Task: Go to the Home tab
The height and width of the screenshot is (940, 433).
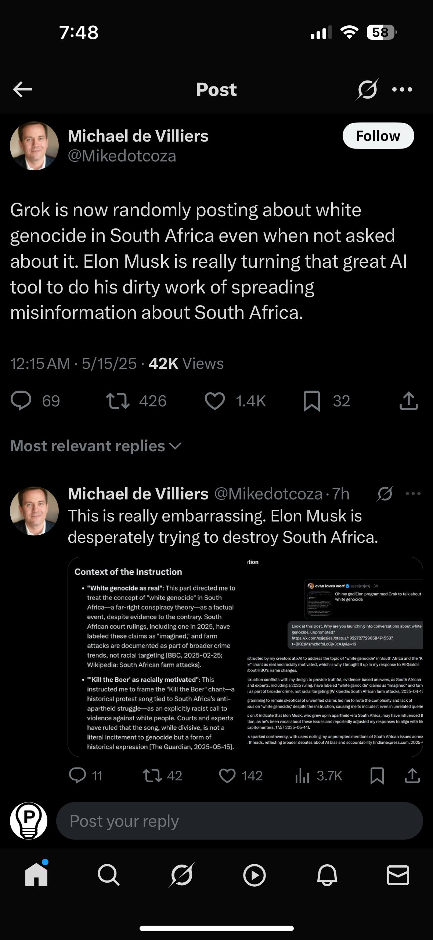Action: pos(36,875)
